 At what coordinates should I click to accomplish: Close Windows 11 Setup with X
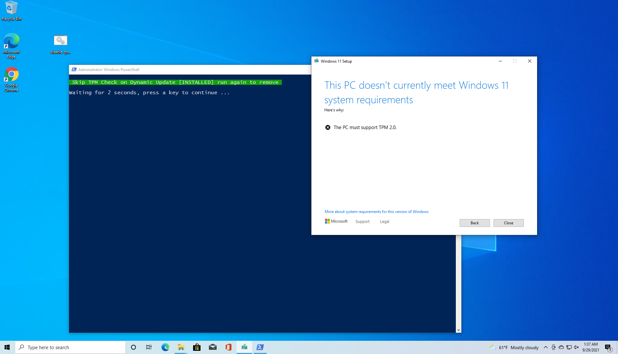pos(529,61)
